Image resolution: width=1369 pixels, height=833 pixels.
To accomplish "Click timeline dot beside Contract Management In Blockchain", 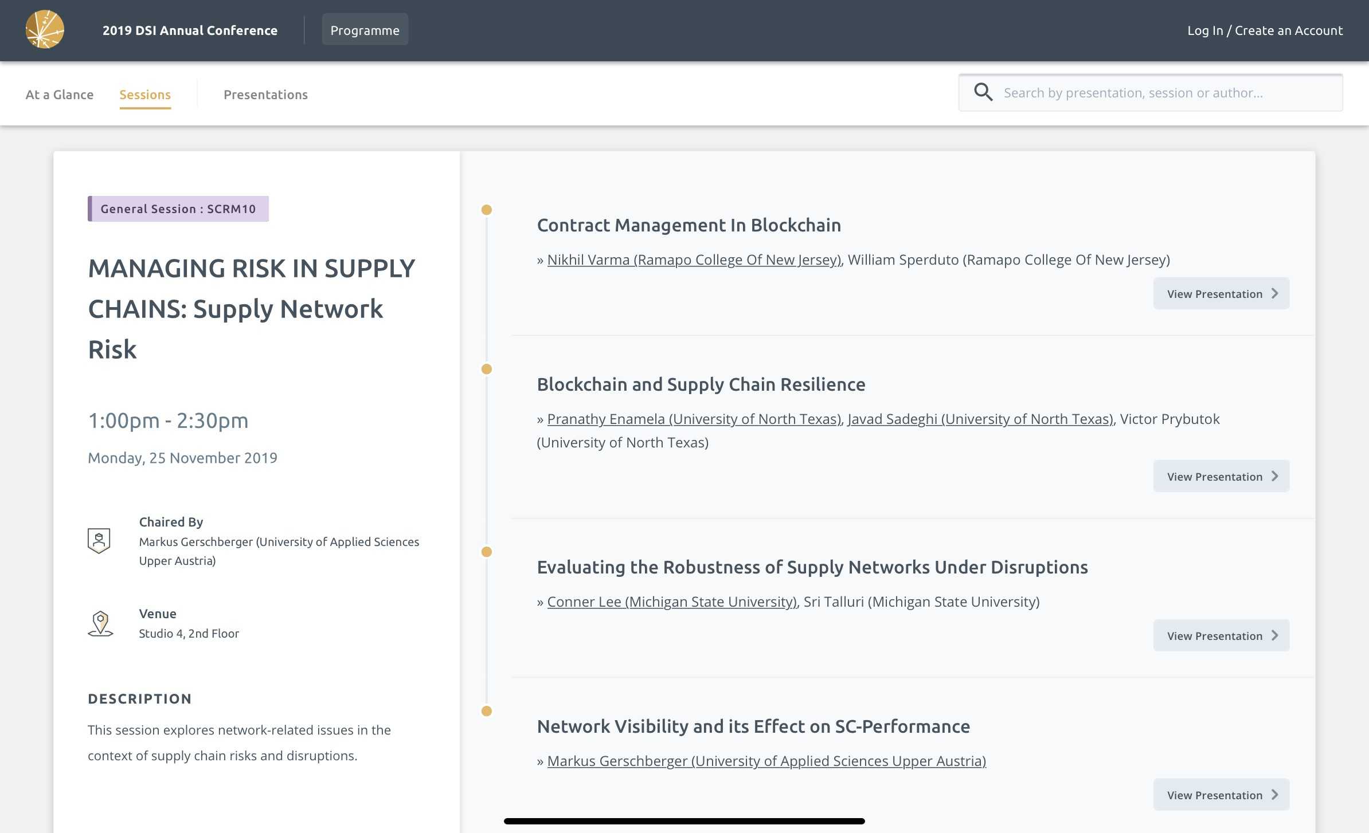I will click(x=486, y=210).
